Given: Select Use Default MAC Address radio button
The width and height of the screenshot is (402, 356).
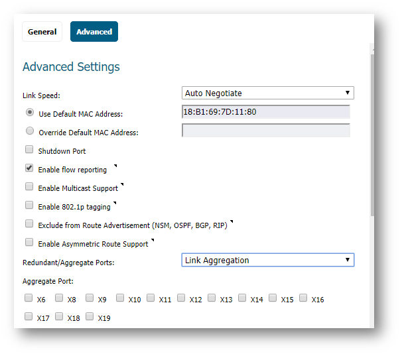Looking at the screenshot, I should (30, 112).
